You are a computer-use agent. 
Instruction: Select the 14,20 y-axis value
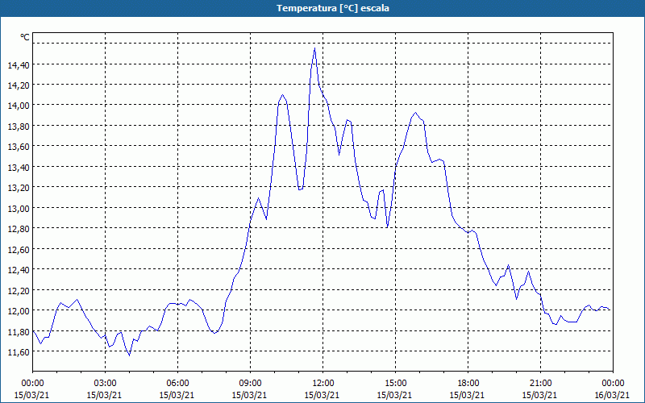[19, 85]
